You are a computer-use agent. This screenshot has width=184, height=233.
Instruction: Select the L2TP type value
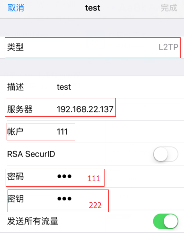point(168,47)
